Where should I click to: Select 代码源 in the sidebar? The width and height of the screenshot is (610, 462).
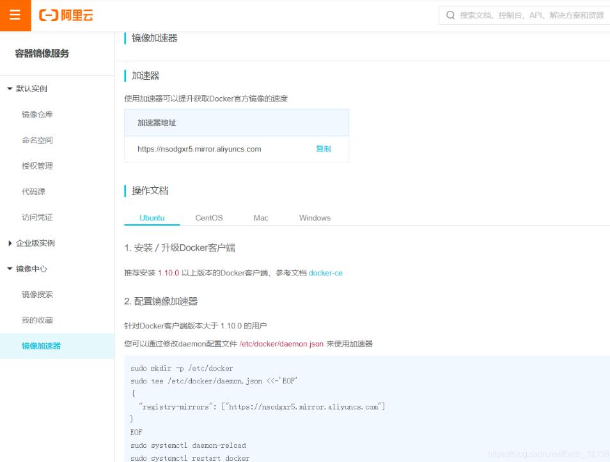34,191
